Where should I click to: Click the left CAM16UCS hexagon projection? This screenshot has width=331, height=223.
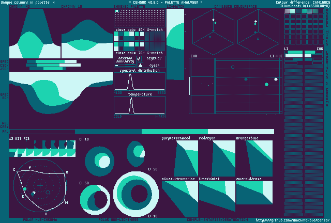tap(213, 32)
